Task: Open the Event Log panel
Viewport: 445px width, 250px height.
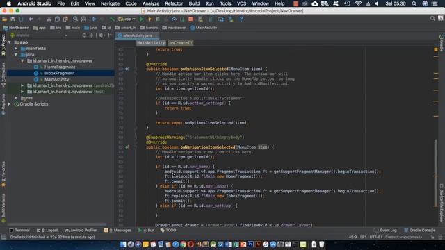Action: (385, 230)
